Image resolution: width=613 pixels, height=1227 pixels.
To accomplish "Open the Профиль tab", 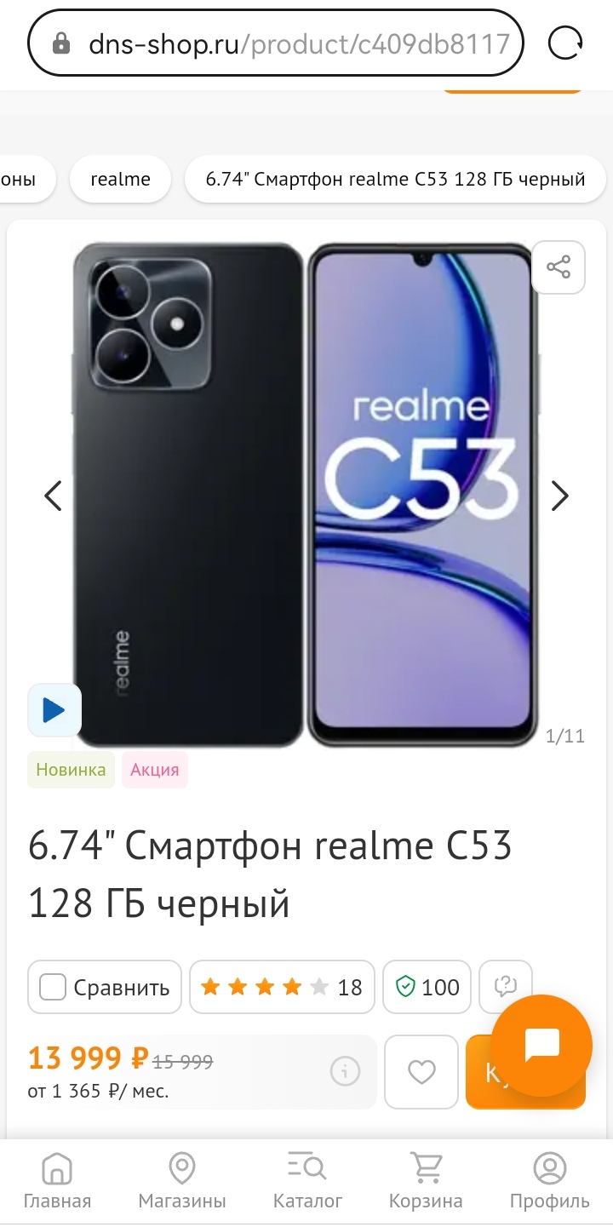I will click(x=549, y=1182).
